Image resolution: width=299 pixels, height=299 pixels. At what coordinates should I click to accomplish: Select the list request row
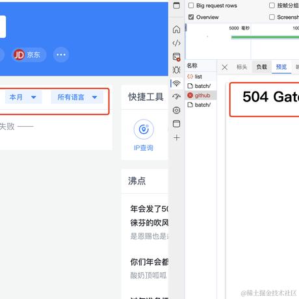click(201, 77)
